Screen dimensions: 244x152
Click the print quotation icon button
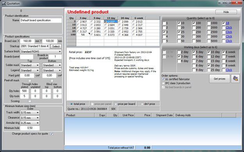point(235,79)
